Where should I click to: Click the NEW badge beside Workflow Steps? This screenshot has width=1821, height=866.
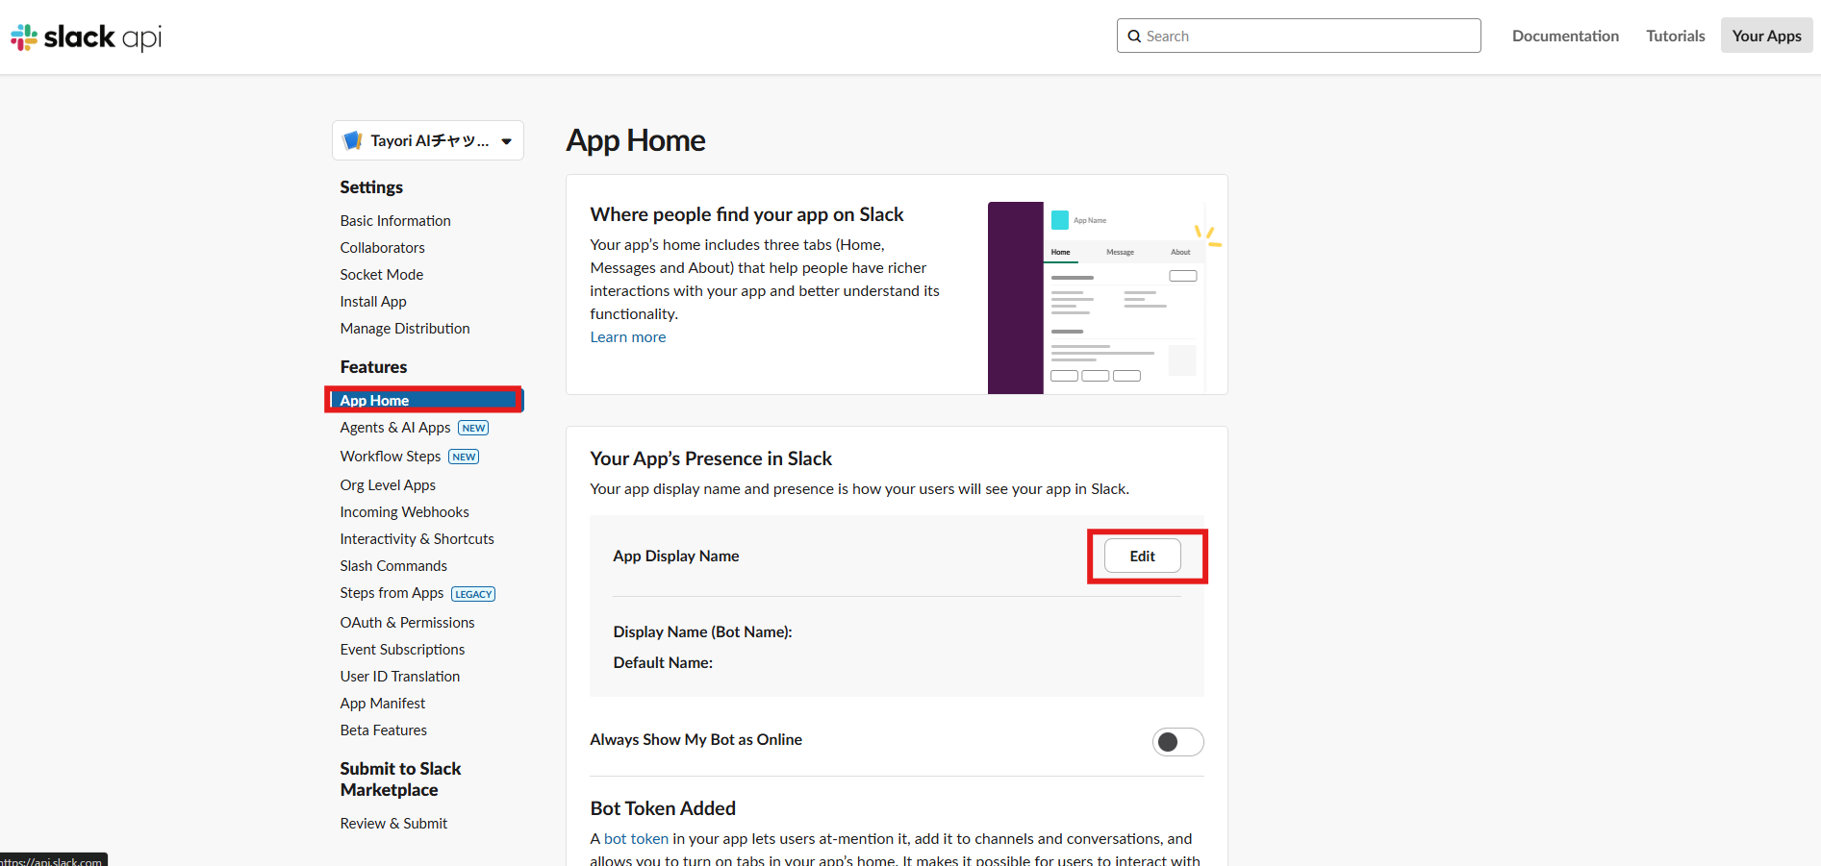click(x=464, y=458)
